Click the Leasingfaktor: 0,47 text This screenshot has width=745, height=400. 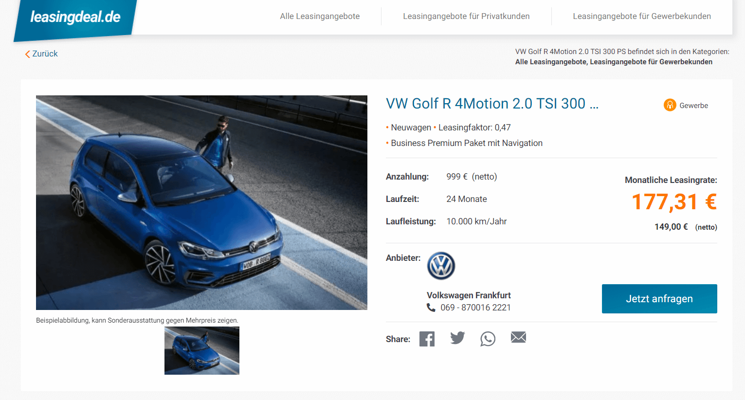click(x=474, y=127)
